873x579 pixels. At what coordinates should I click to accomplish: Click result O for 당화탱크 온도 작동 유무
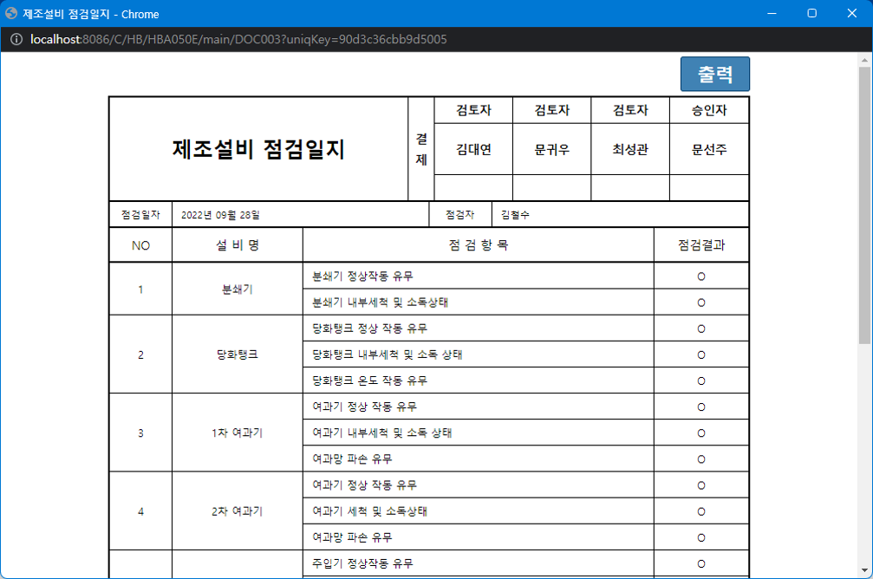pos(701,381)
